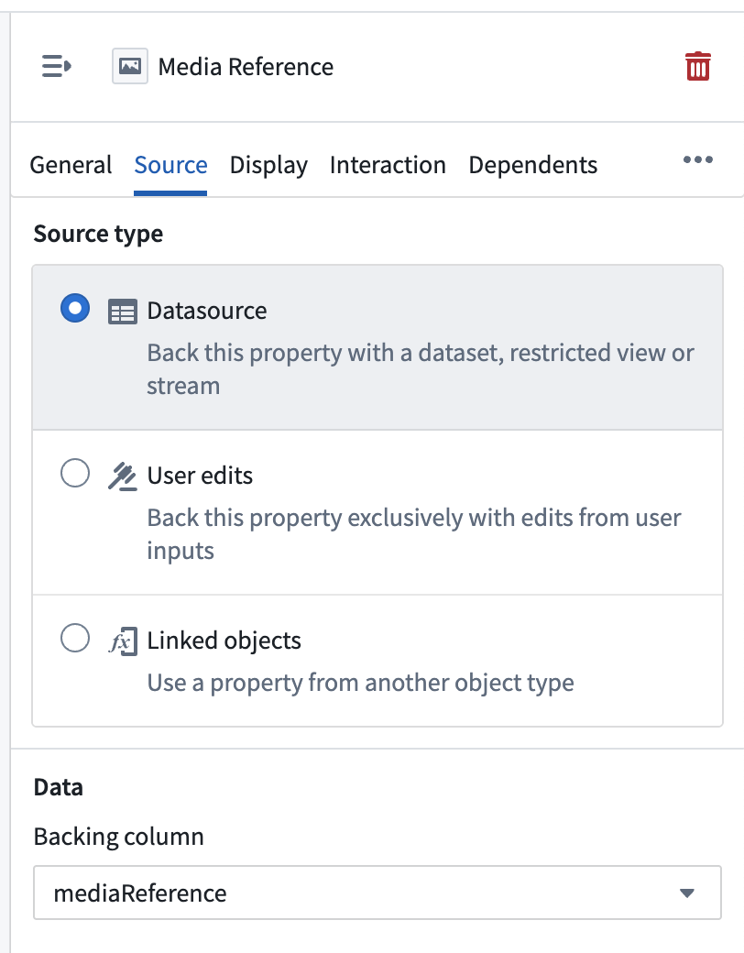Click the Media Reference image icon

[x=130, y=67]
